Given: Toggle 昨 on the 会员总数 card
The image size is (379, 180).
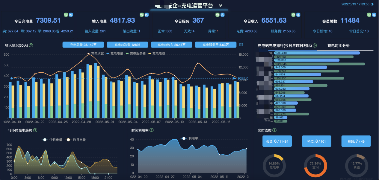Looking at the screenshot, I should coord(374,15).
